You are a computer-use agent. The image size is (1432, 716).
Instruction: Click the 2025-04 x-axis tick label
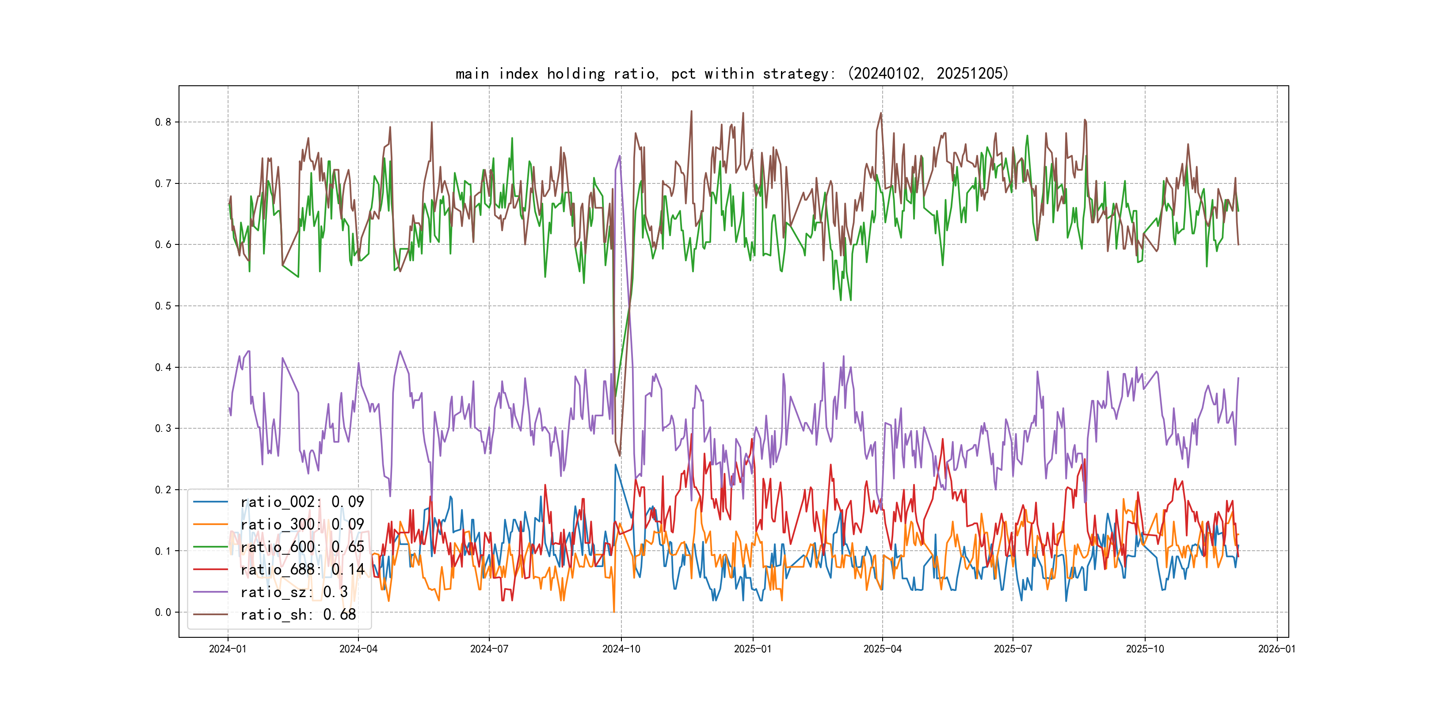882,649
